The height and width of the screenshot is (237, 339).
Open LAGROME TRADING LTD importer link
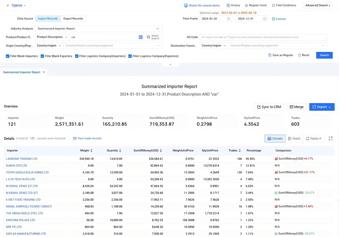pyautogui.click(x=22, y=159)
